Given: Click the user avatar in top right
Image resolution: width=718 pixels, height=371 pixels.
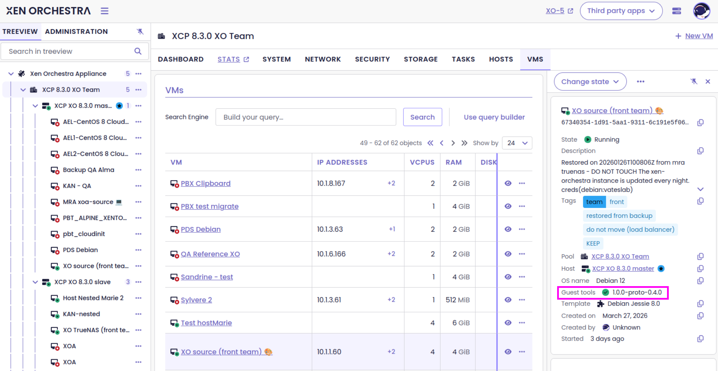Looking at the screenshot, I should [x=701, y=11].
